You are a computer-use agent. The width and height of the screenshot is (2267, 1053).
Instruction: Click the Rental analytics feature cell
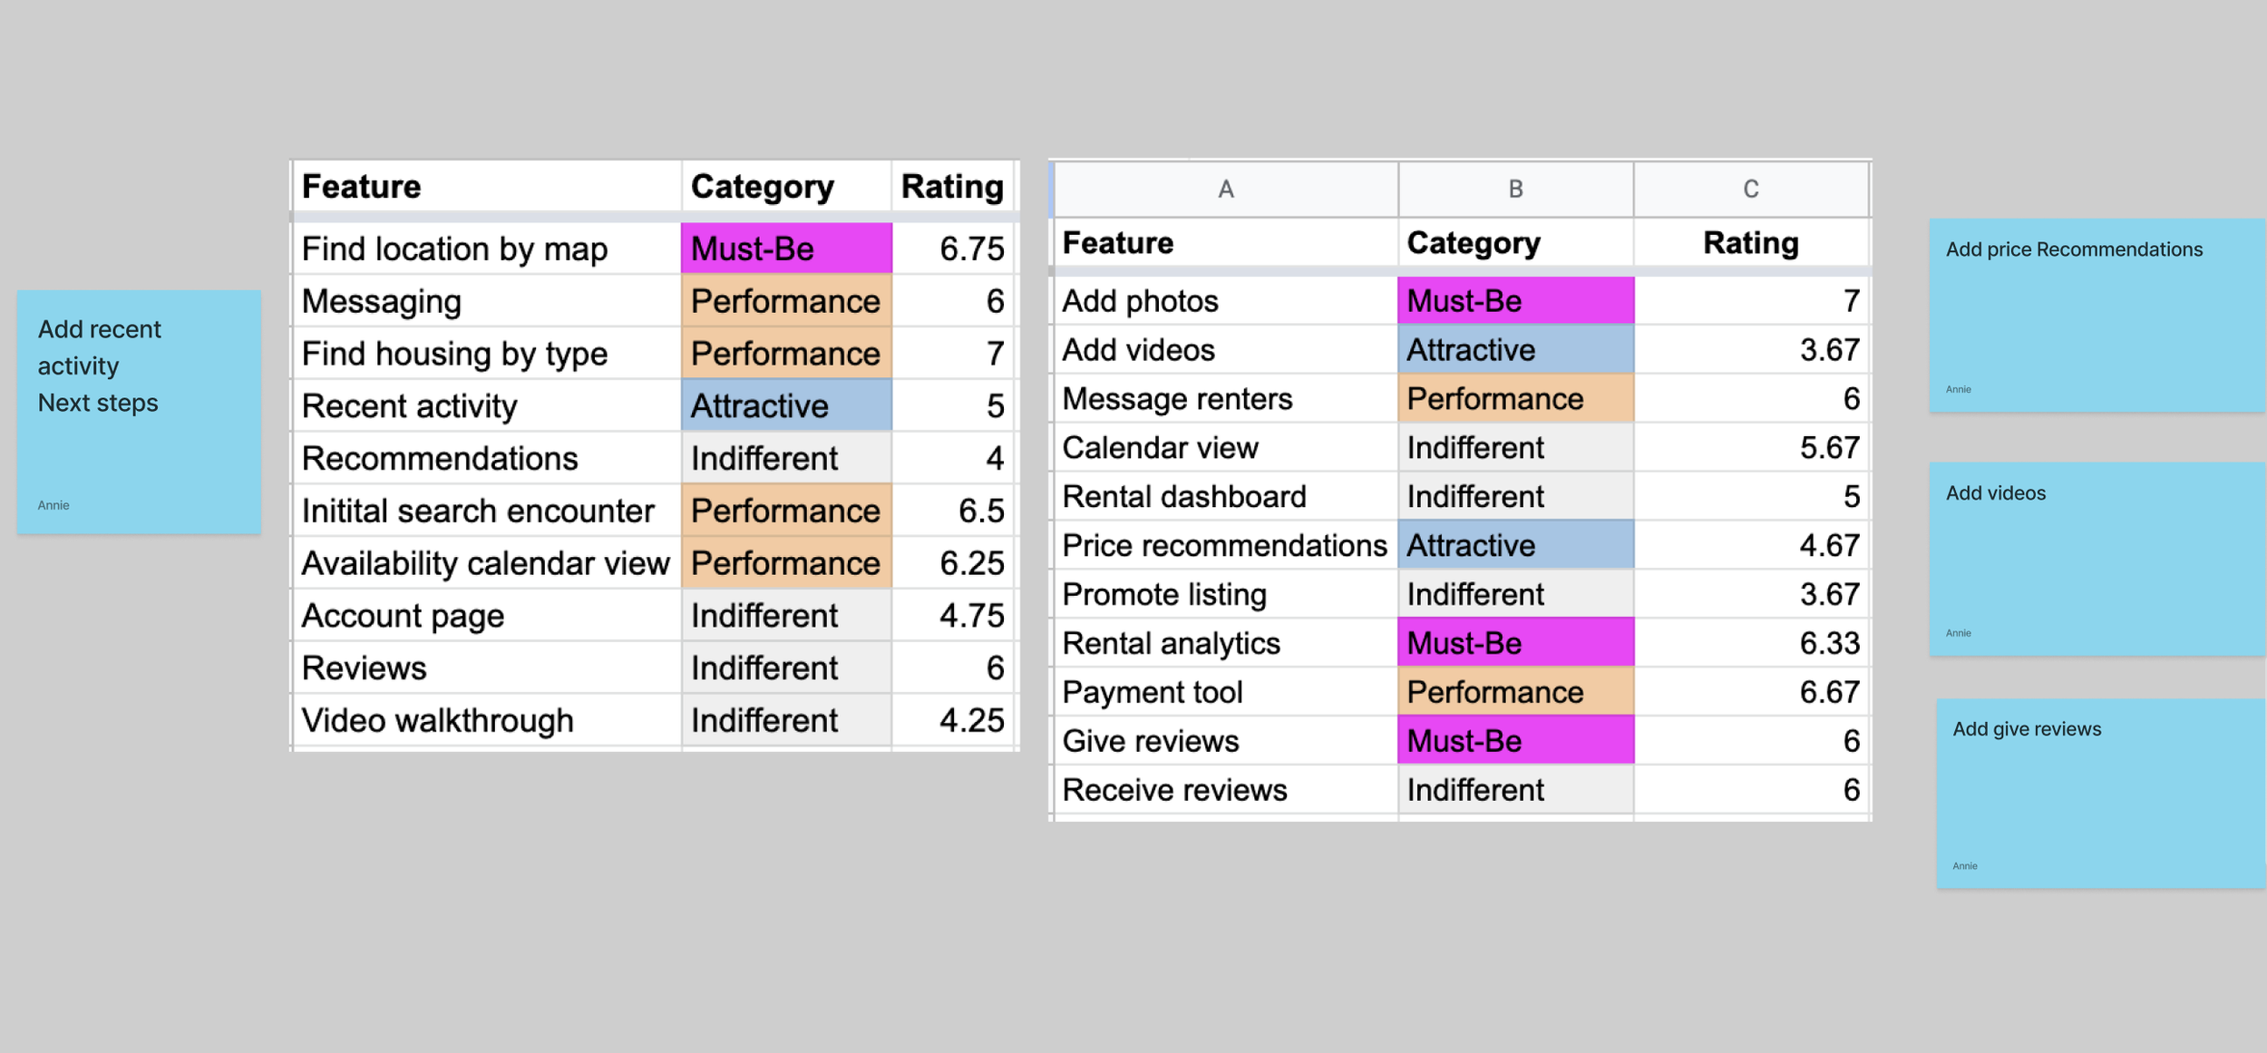click(x=1224, y=643)
